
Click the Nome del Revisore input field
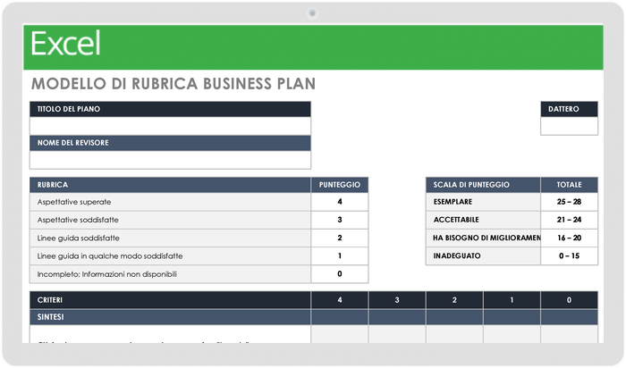point(170,160)
